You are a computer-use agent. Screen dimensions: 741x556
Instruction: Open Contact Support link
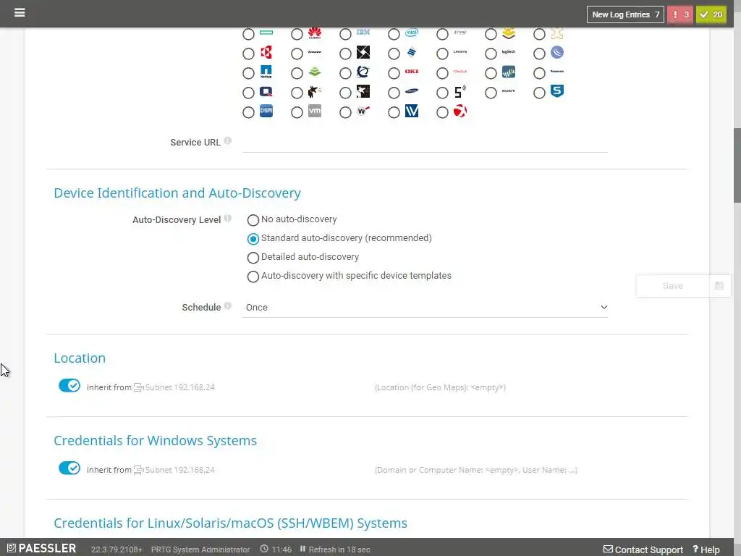coord(643,549)
